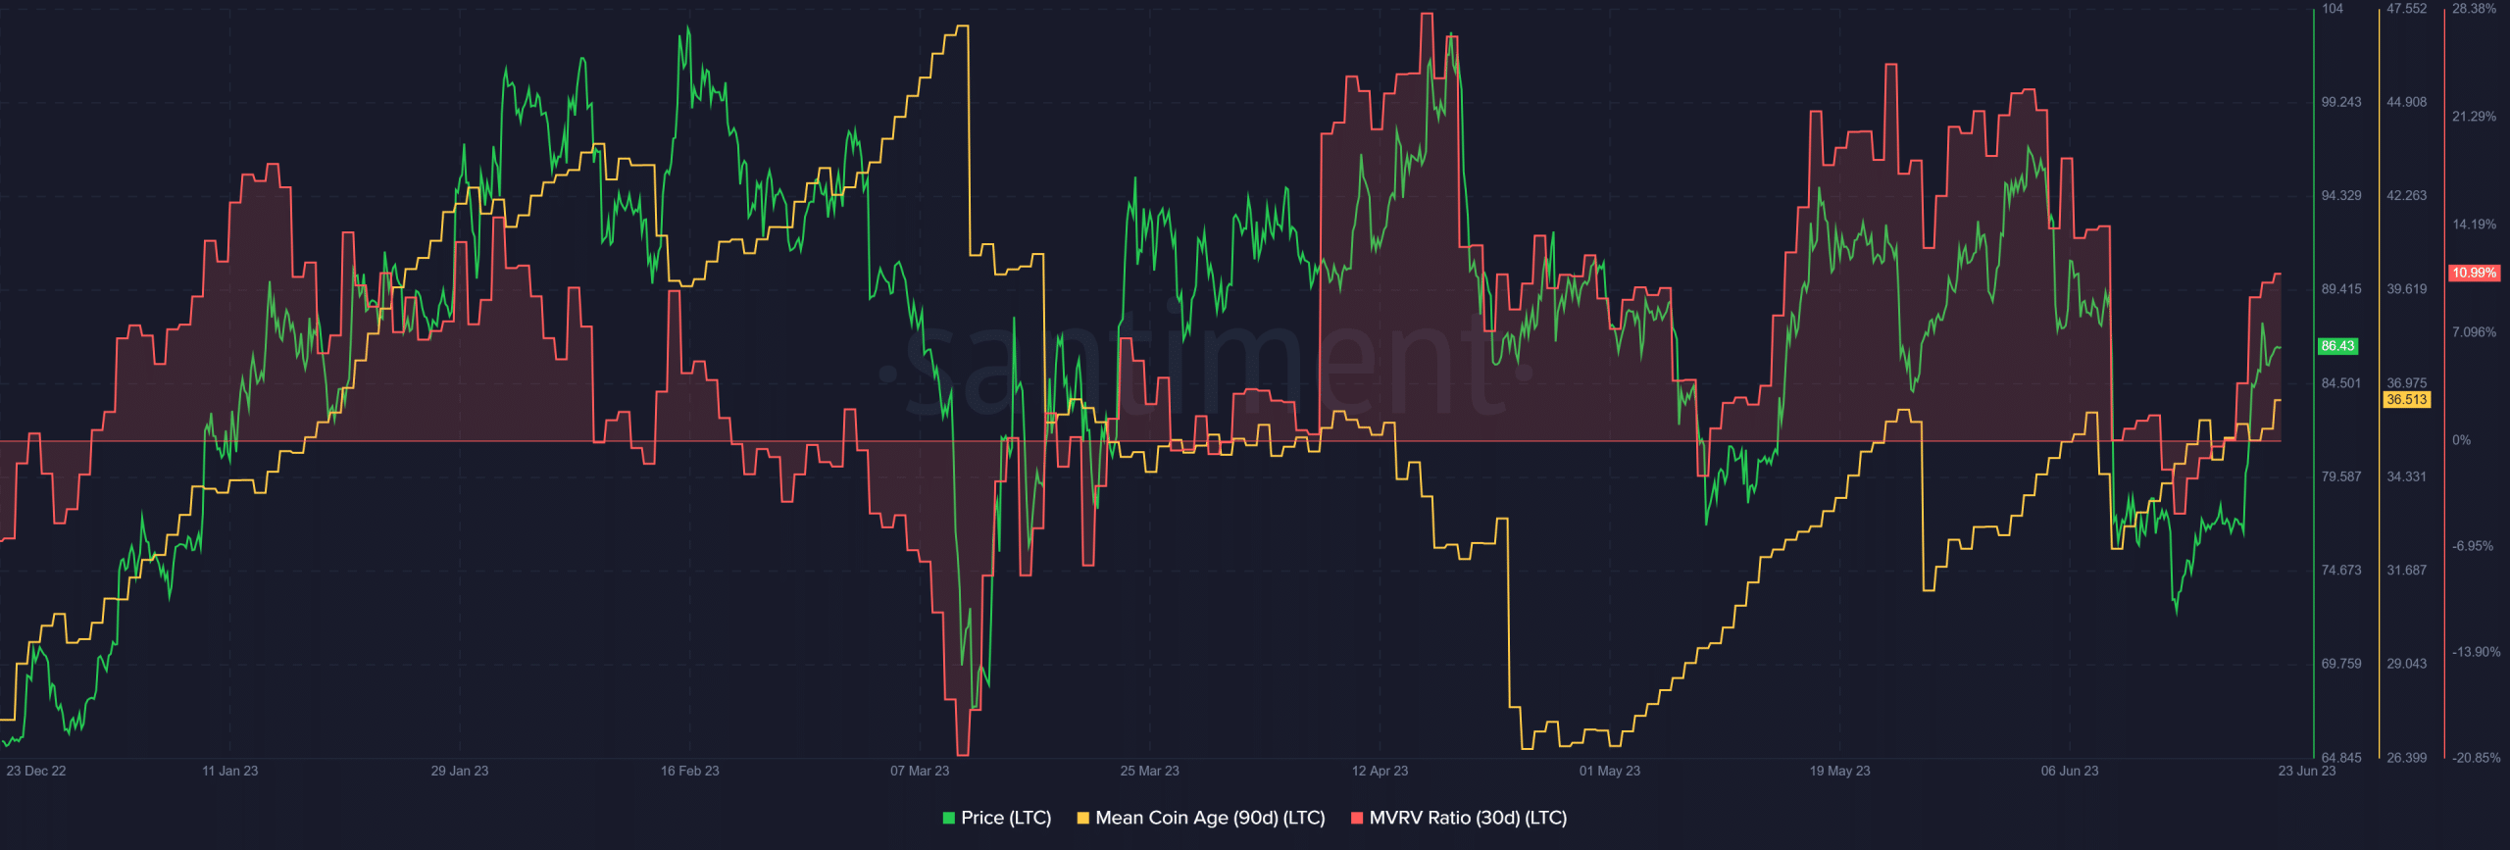The image size is (2510, 850).
Task: Click the 42.263 coin age axis value
Action: click(x=2407, y=195)
